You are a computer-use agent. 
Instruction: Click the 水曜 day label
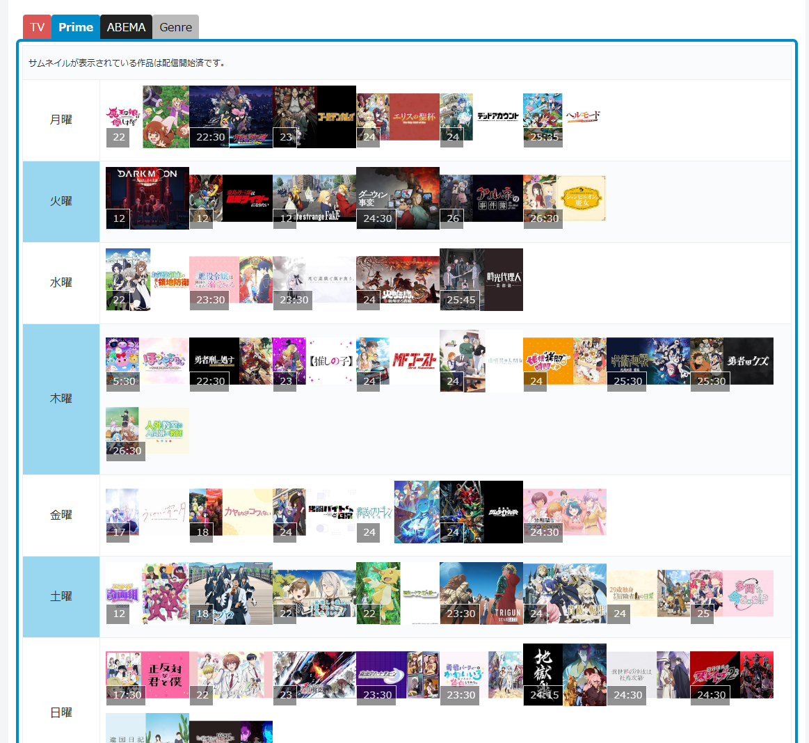point(61,282)
